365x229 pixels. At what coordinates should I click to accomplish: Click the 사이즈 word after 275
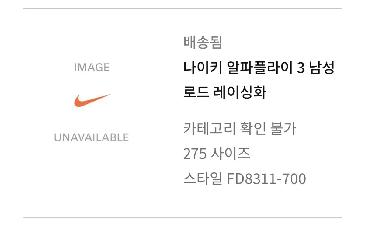click(x=231, y=154)
